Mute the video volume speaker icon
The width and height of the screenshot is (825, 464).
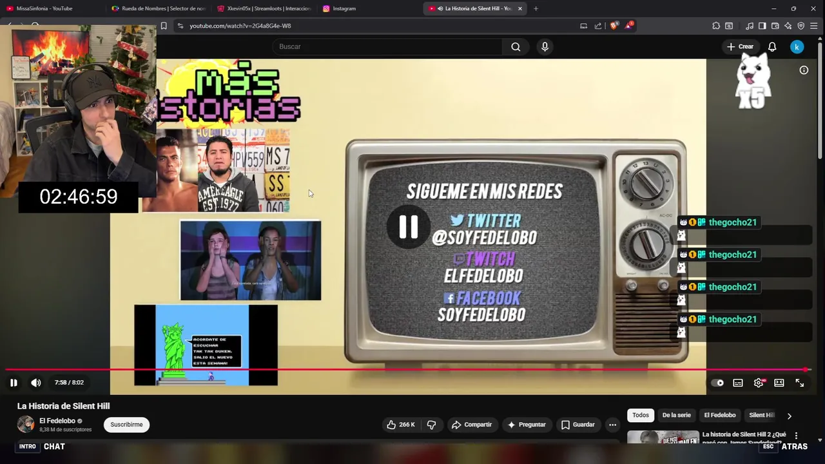point(36,383)
